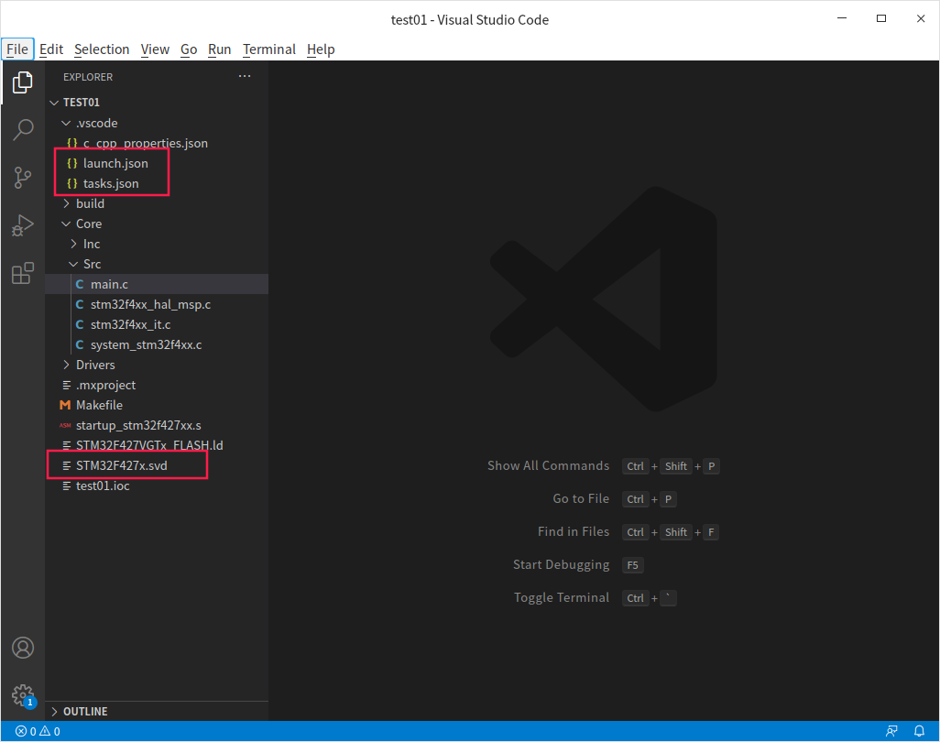
Task: Click the EXPLORER panel title
Action: tap(88, 77)
